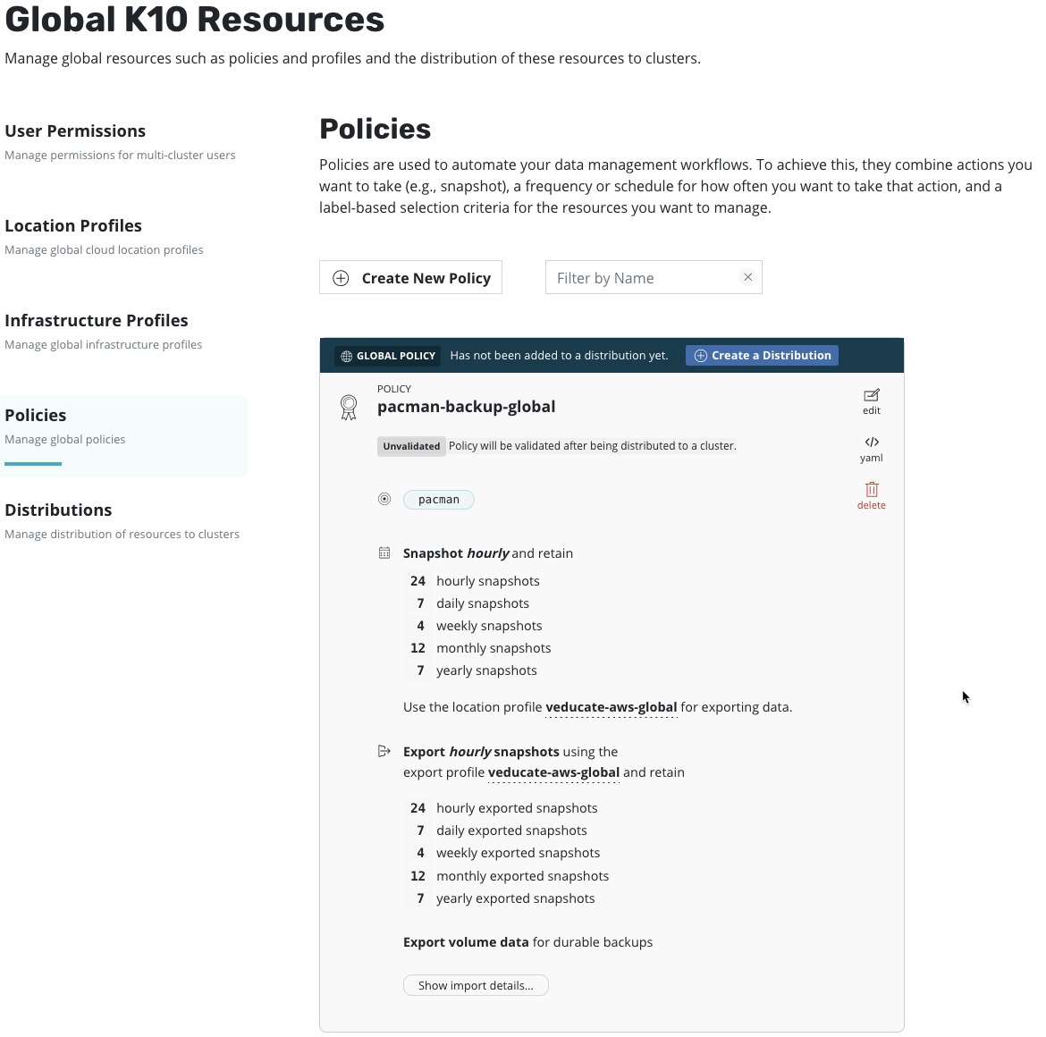Open veducate-aws-global location profile link
This screenshot has width=1046, height=1037.
pyautogui.click(x=611, y=707)
